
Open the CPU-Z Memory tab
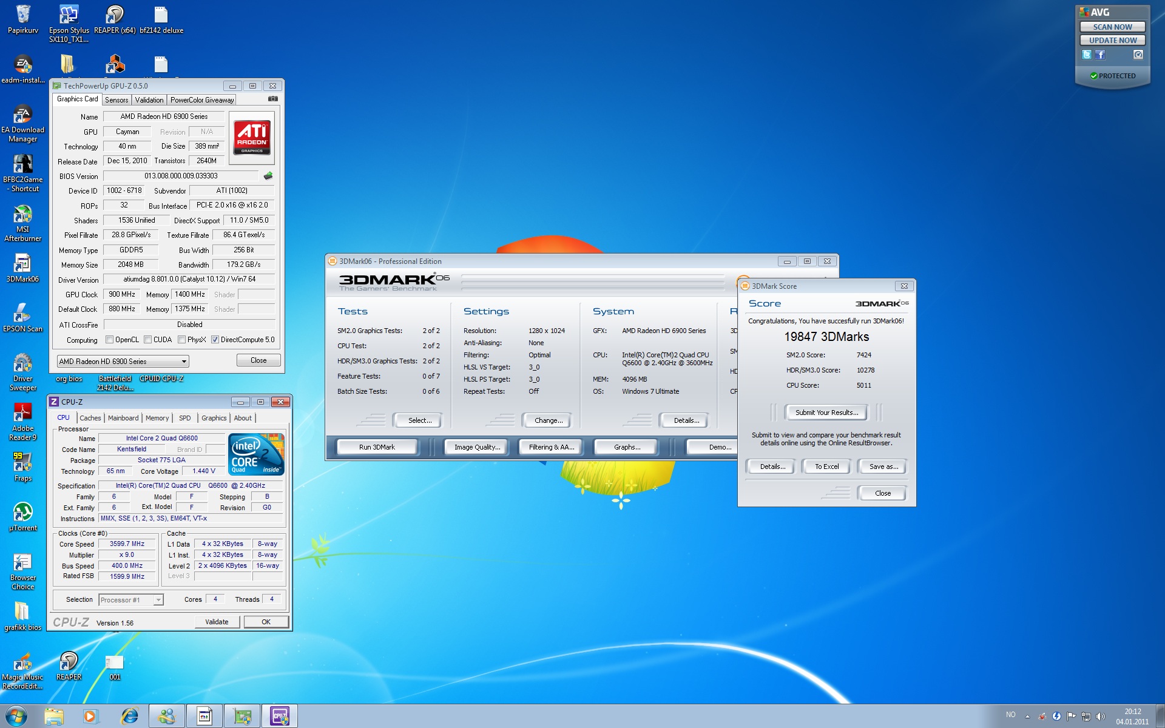[157, 418]
